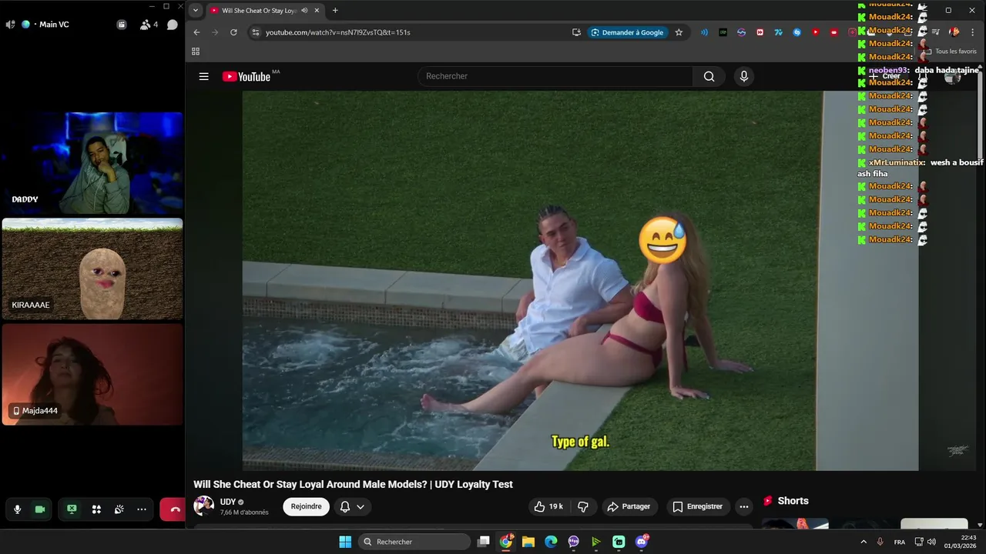Select the Majda444 video tile
This screenshot has height=554, width=986.
(92, 374)
